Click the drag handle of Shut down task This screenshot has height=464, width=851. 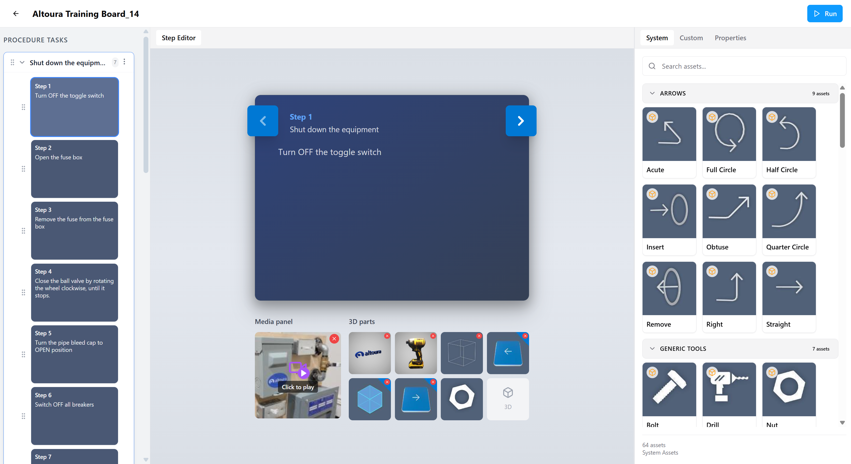(x=12, y=62)
